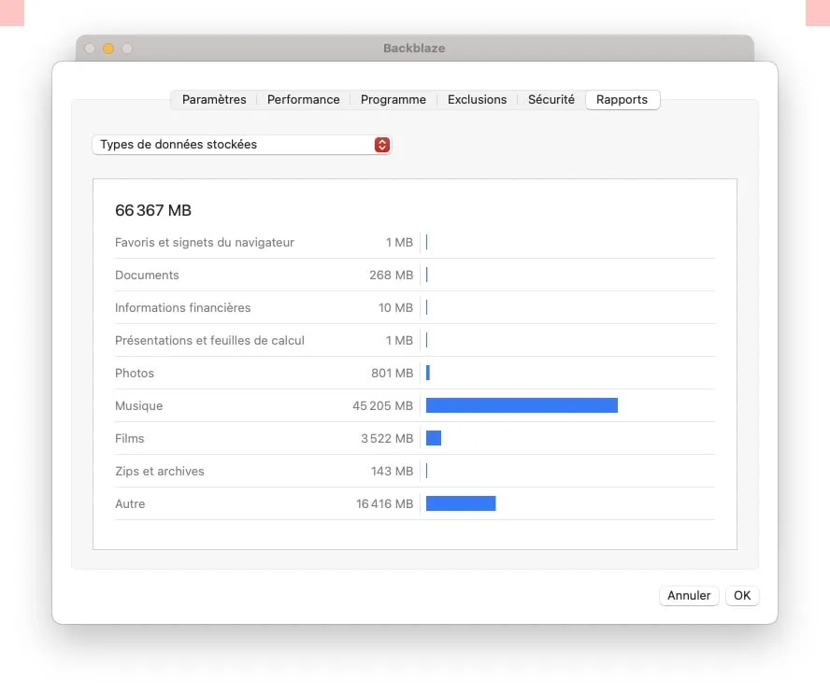Click the Annuler button
The height and width of the screenshot is (693, 830).
pos(689,596)
